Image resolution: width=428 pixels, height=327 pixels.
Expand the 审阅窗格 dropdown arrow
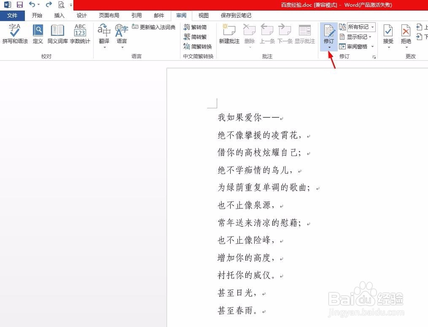pyautogui.click(x=372, y=46)
